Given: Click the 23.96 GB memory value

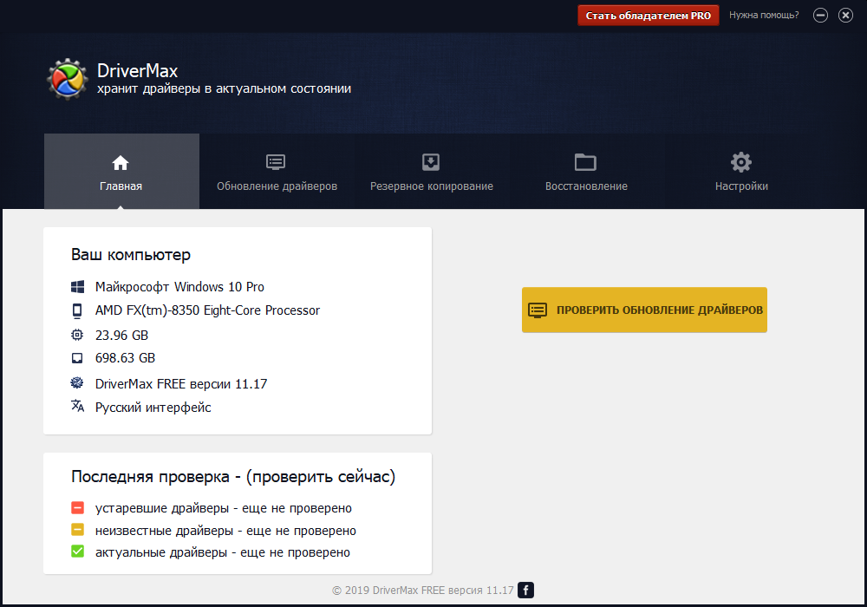Looking at the screenshot, I should pos(121,335).
